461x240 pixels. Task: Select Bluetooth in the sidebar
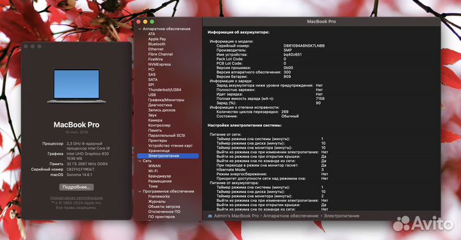(157, 44)
